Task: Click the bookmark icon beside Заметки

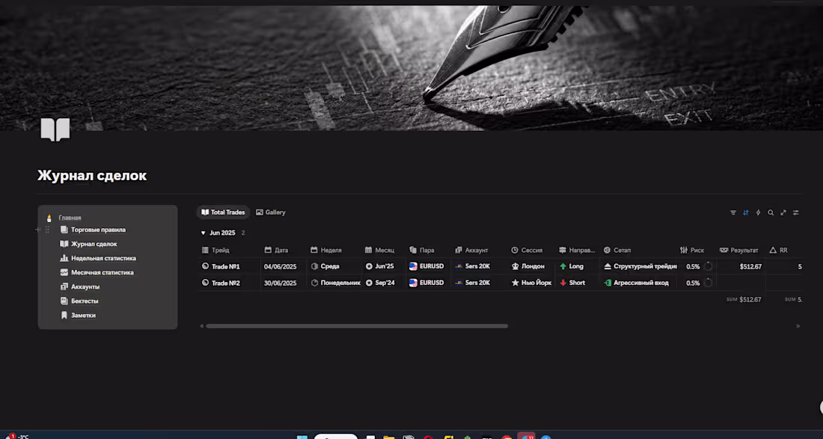Action: (63, 315)
